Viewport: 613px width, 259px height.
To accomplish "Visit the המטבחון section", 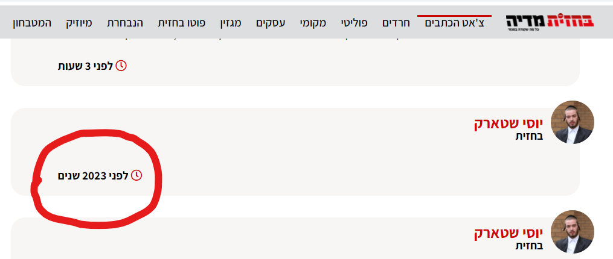I will [x=31, y=23].
